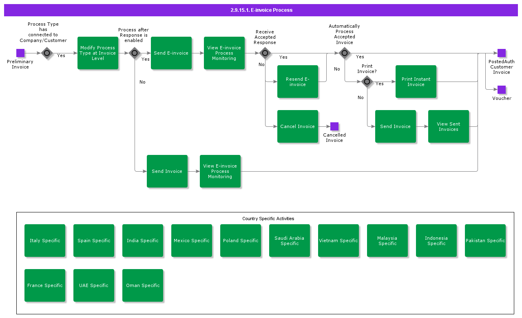This screenshot has height=318, width=522.
Task: Open the View Sent Invoices activity
Action: click(x=449, y=126)
